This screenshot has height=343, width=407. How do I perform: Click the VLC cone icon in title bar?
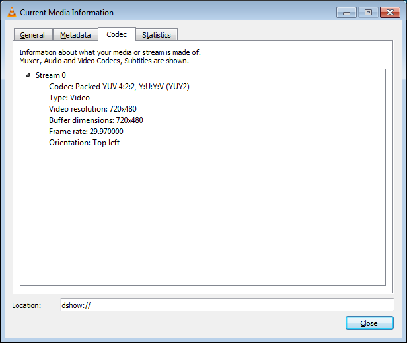(x=12, y=12)
